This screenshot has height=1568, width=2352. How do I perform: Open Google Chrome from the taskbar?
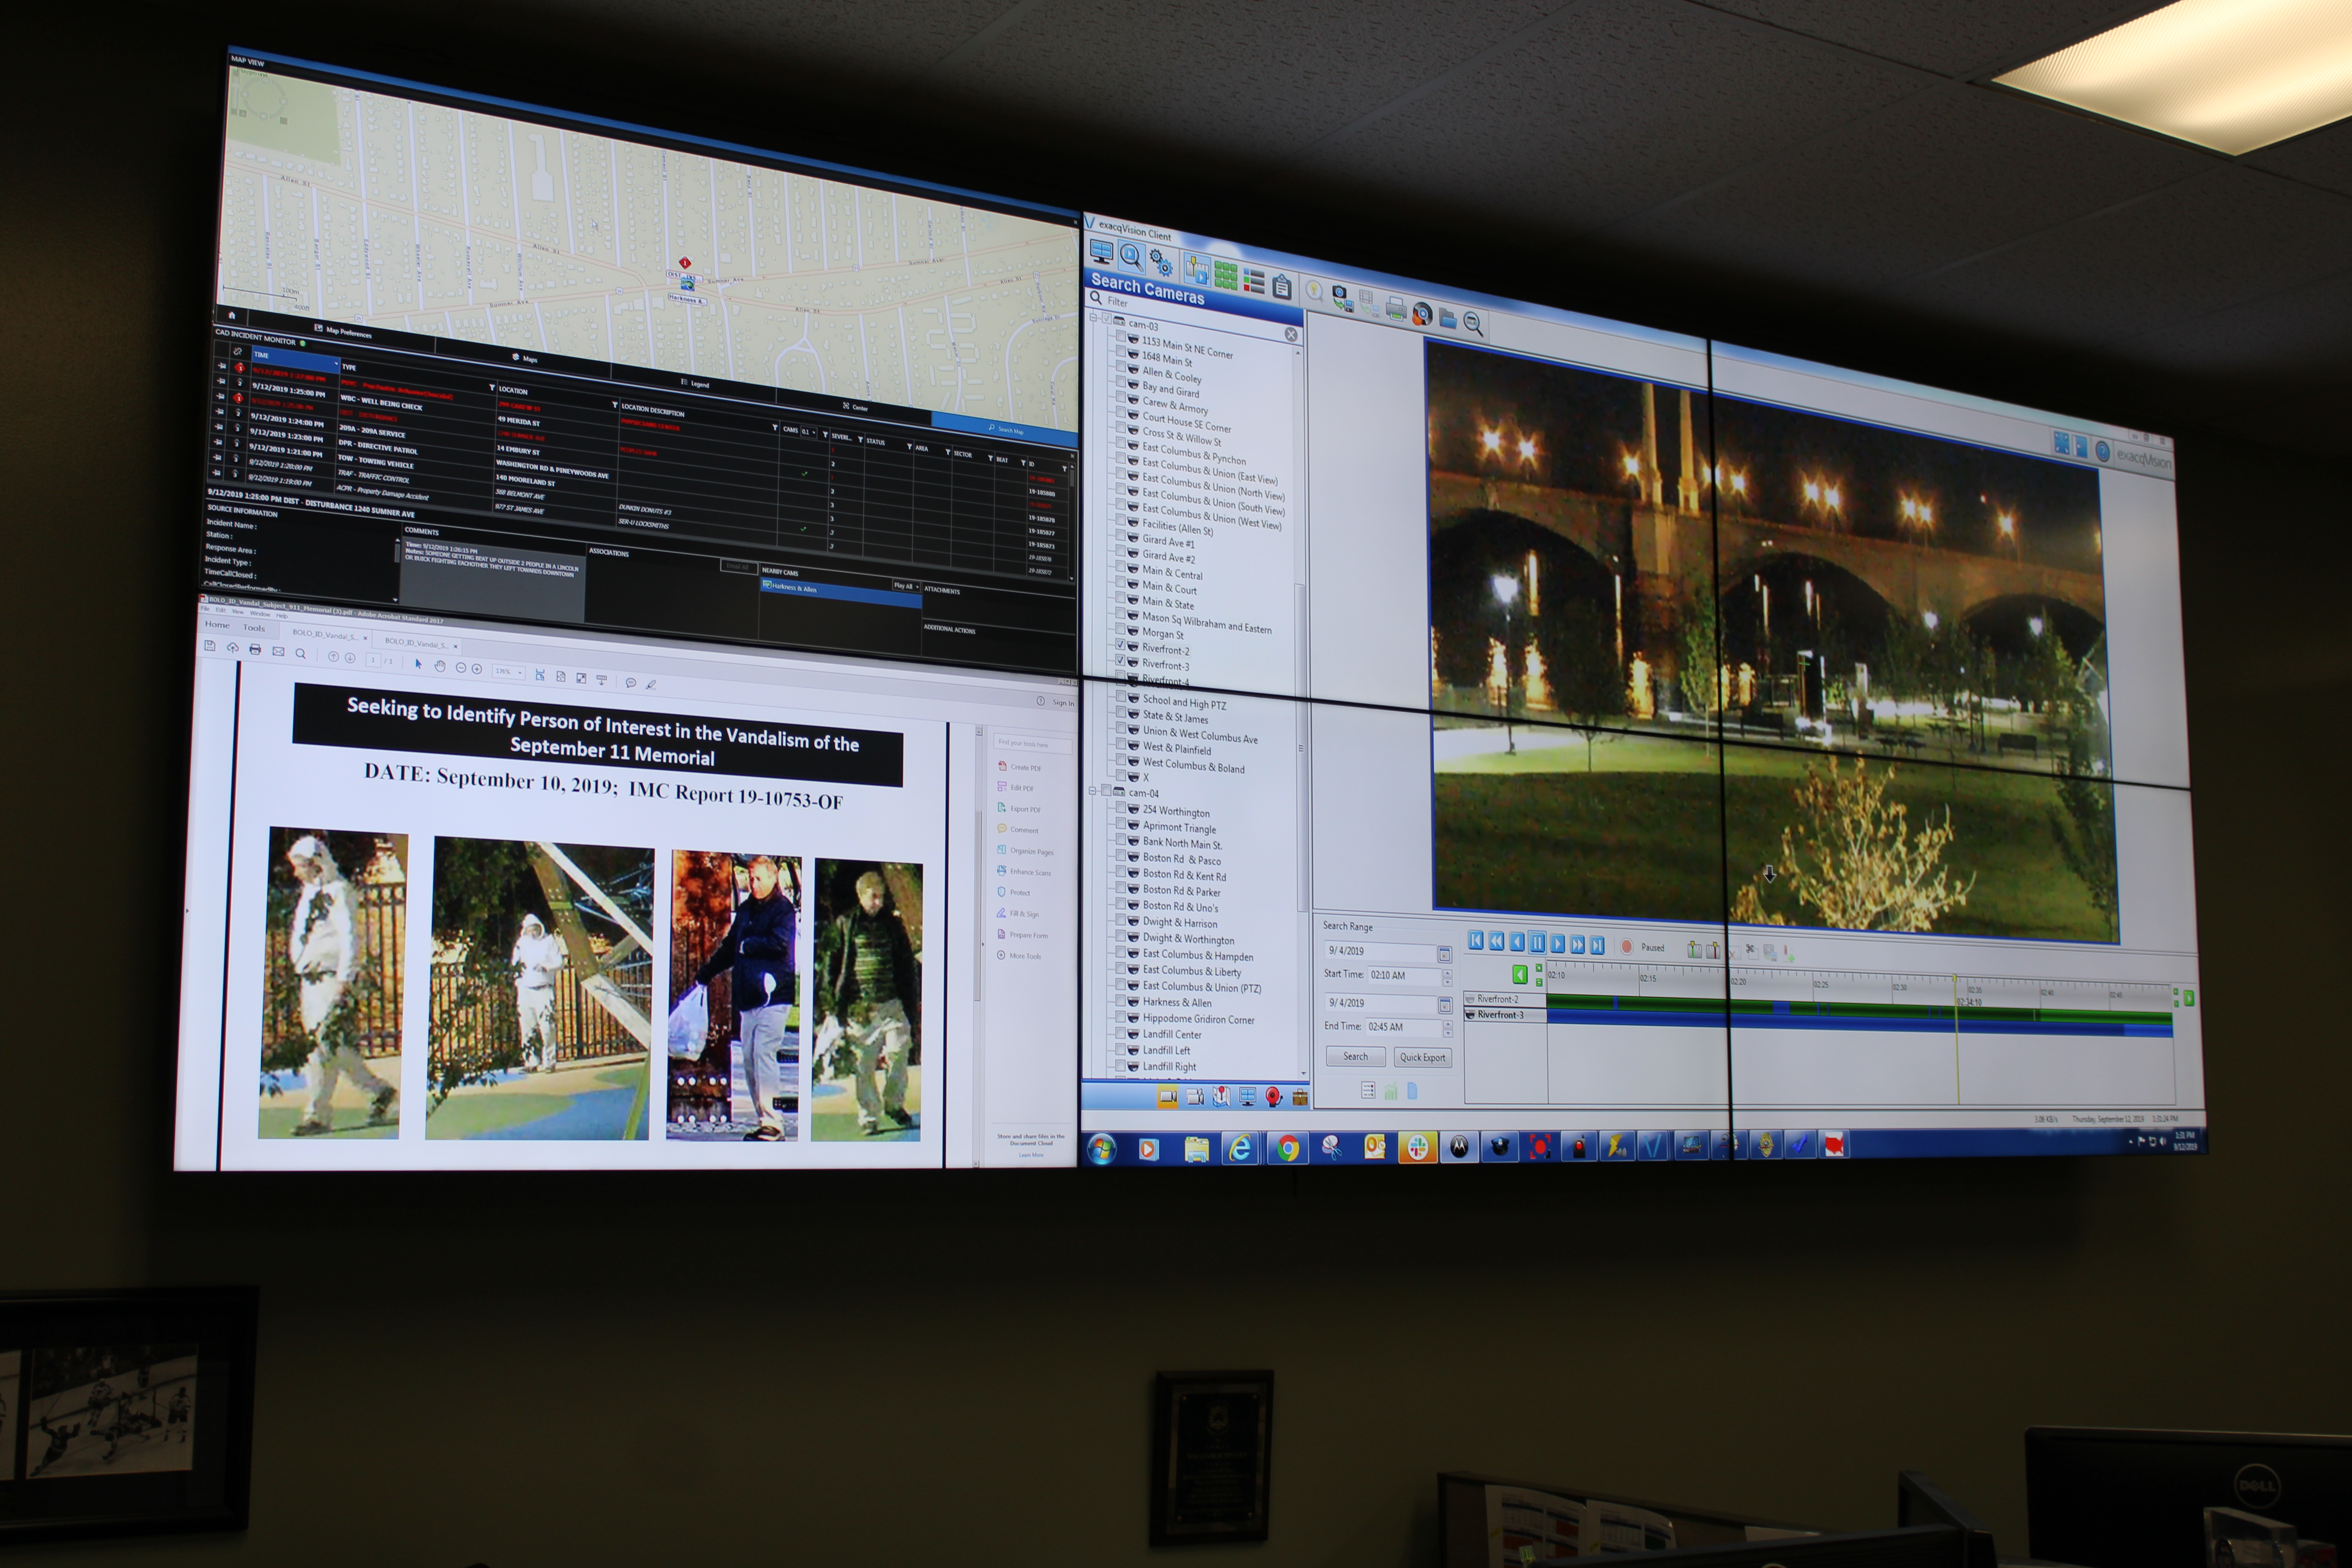(1288, 1149)
